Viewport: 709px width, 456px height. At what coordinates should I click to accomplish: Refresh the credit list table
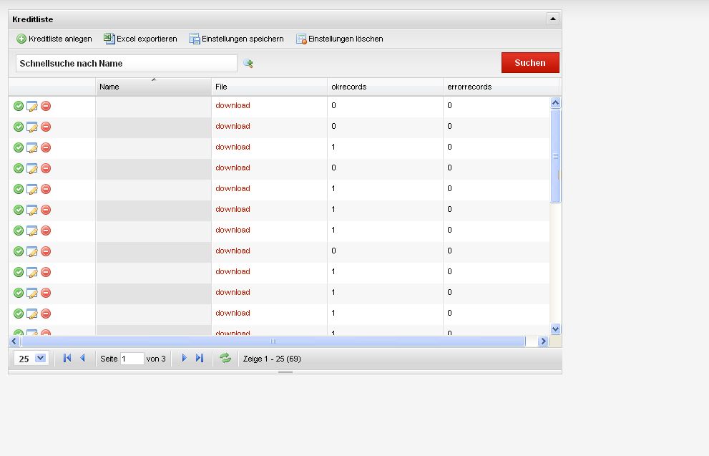pos(225,358)
